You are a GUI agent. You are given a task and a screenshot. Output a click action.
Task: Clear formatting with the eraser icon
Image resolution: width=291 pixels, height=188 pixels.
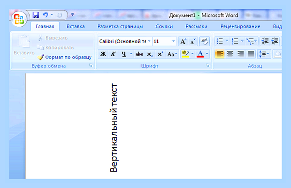click(205, 42)
